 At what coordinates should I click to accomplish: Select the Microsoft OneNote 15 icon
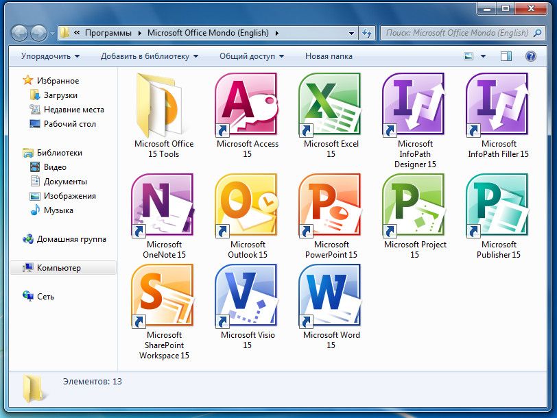pyautogui.click(x=163, y=206)
